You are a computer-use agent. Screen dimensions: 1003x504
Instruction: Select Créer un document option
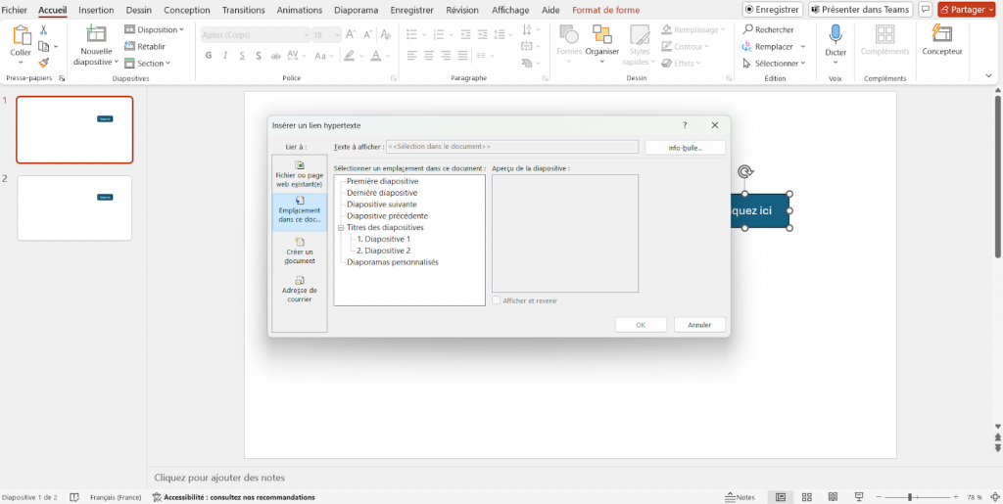(x=300, y=252)
